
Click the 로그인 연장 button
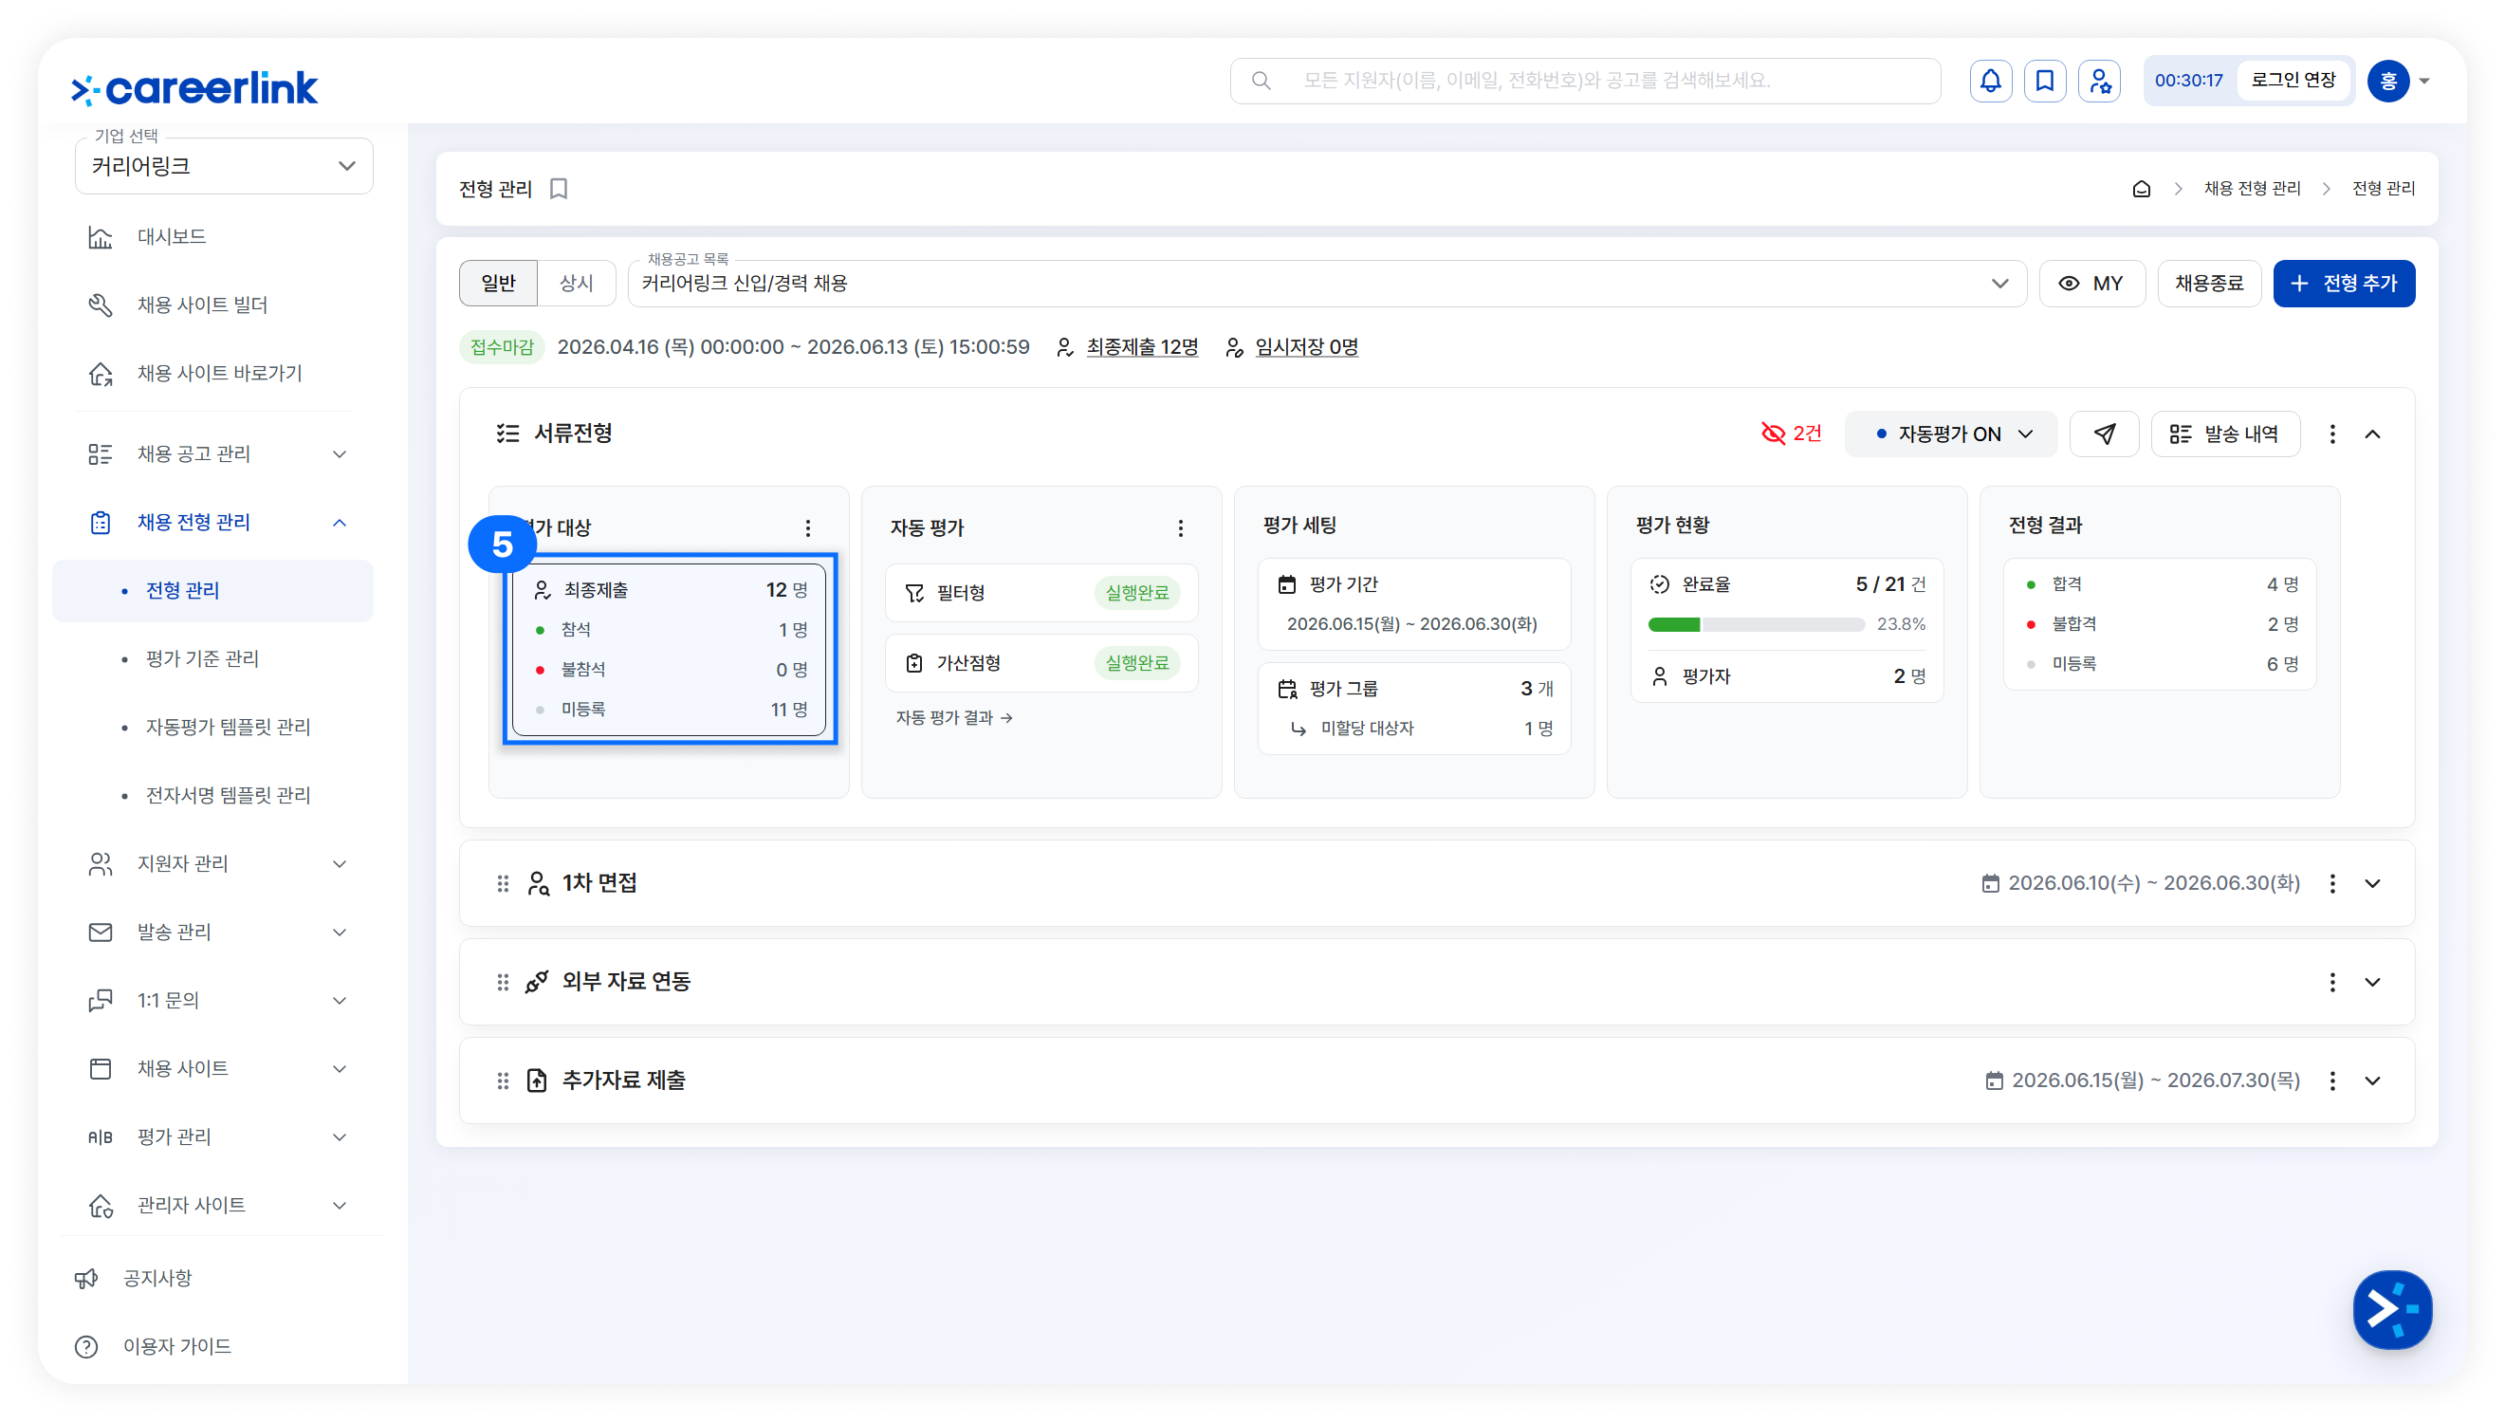pyautogui.click(x=2293, y=81)
